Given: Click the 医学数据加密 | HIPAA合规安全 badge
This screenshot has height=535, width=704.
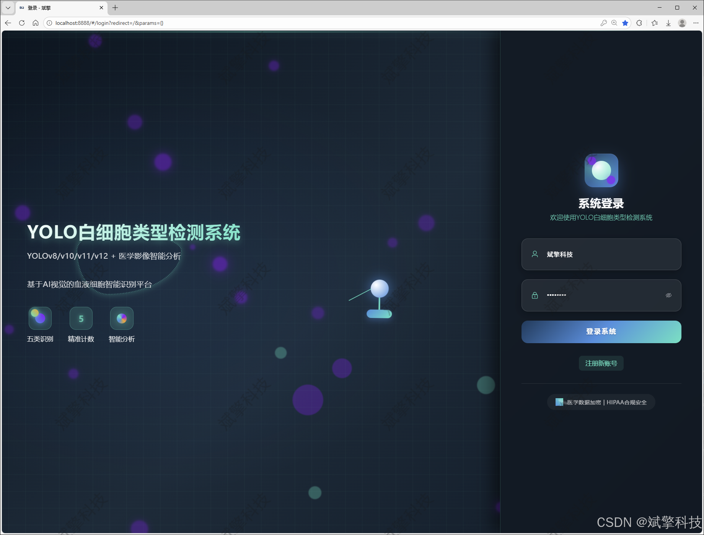Looking at the screenshot, I should pos(601,402).
